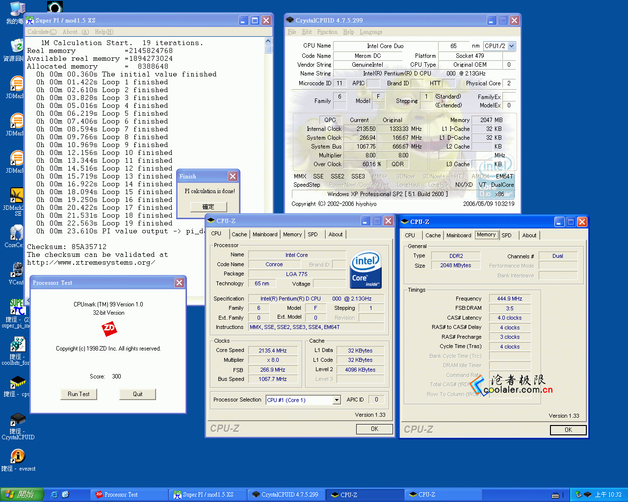Open the Processor Selection dropdown in CPU-Z
The image size is (628, 502).
click(337, 400)
